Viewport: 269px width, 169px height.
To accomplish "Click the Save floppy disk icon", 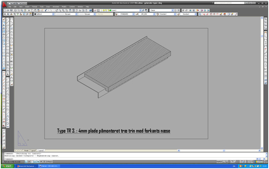I will click(x=11, y=10).
